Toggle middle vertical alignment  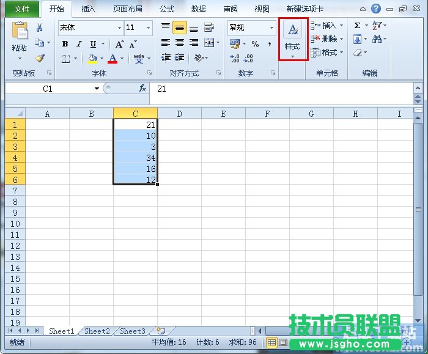point(180,28)
